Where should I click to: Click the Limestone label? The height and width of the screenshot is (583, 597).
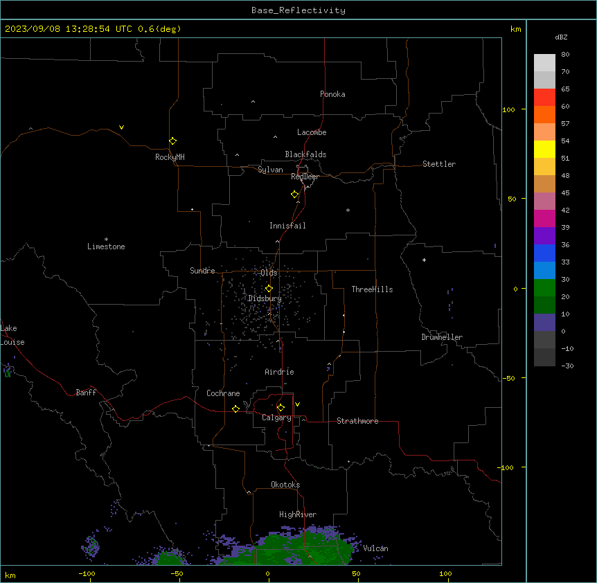106,246
